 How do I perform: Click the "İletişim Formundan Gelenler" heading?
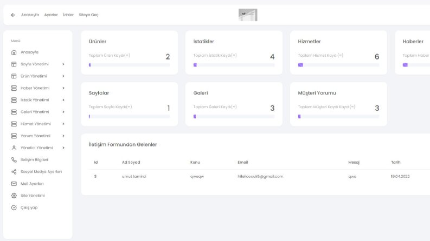(123, 144)
